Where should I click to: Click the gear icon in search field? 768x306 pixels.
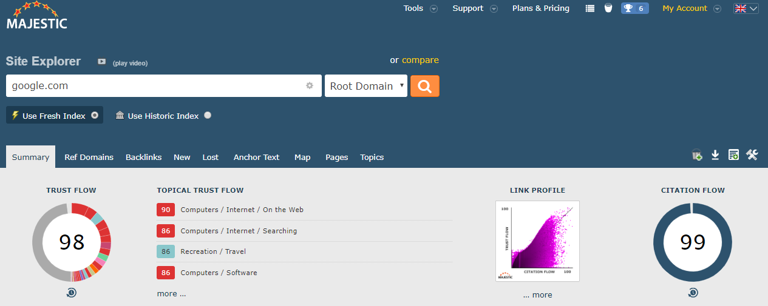point(310,86)
